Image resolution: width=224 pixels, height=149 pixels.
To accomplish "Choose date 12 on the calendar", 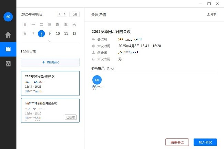I will coord(74,33).
